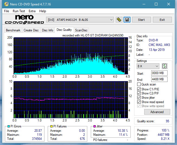
Task: Click the refresh speed settings icon
Action: coord(165,66)
